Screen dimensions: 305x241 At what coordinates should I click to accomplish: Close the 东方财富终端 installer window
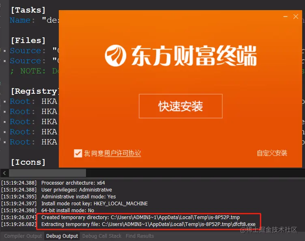296,17
